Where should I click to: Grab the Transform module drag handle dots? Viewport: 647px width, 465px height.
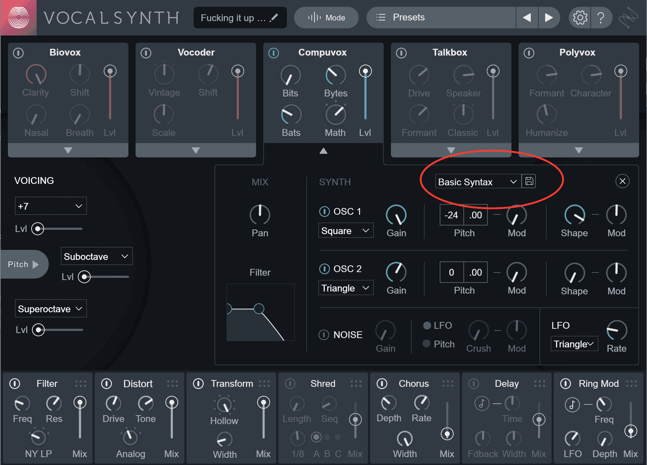tap(264, 384)
